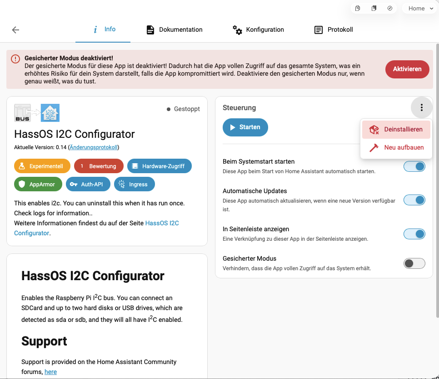Toggle Beim Systemstart starten switch
Image resolution: width=439 pixels, height=379 pixels.
pyautogui.click(x=414, y=166)
